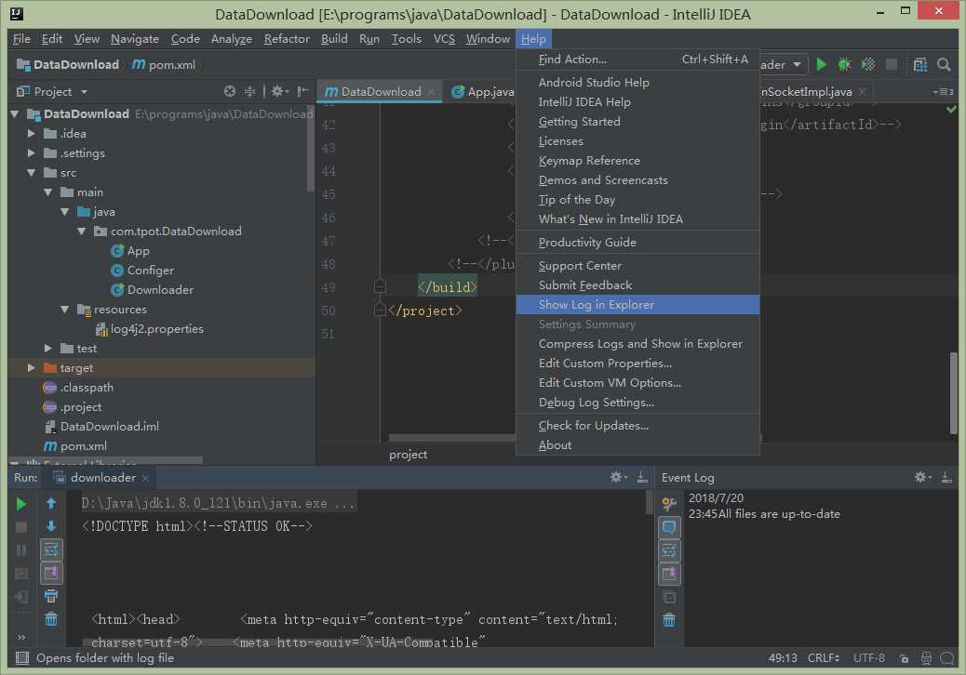Open the Event Log settings wrench icon
Viewport: 966px width, 675px height.
669,504
